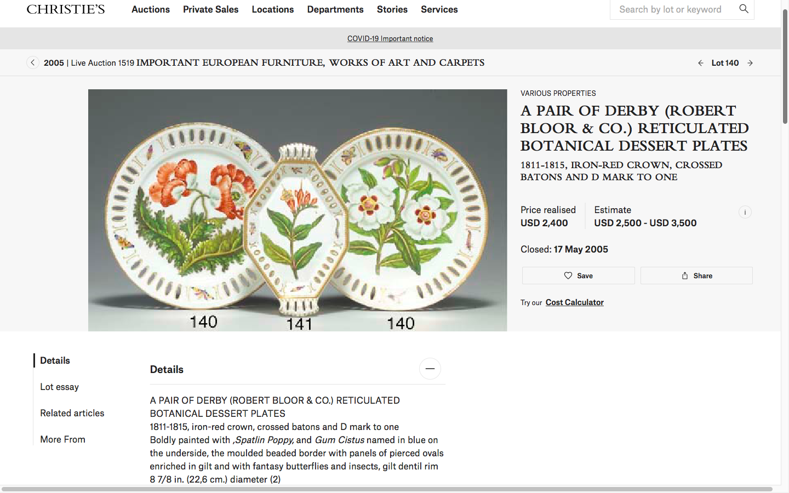789x493 pixels.
Task: Open the Private Sales menu
Action: click(211, 9)
